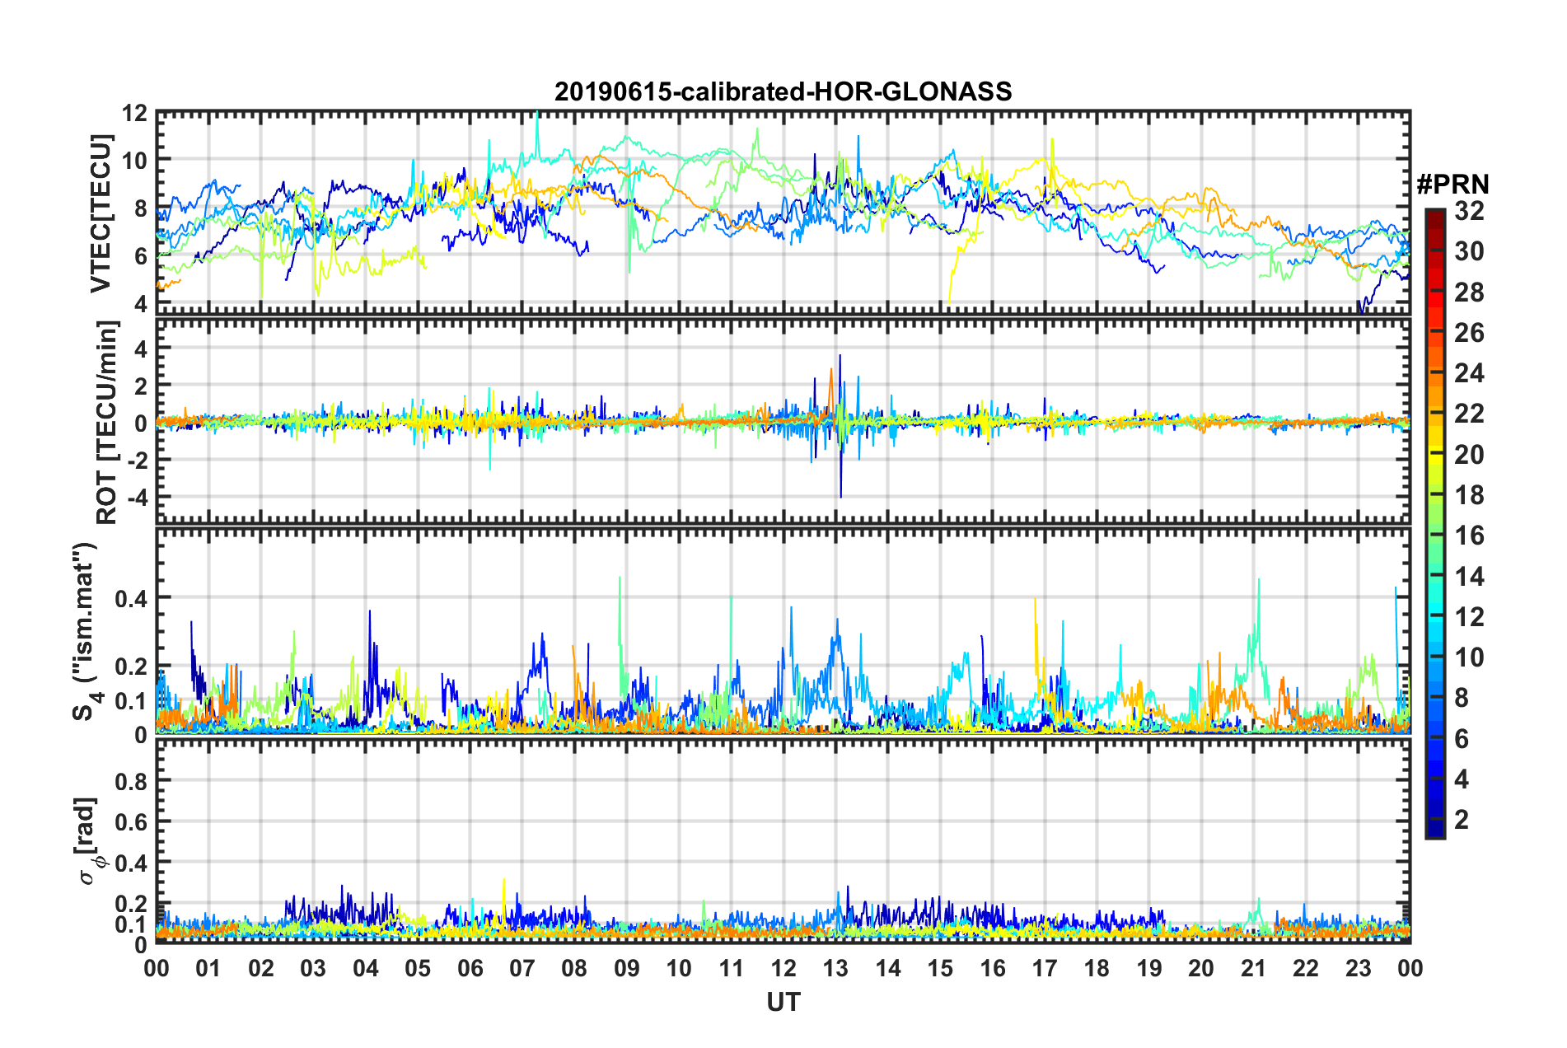Select the colorbar tick label 20
Image resolution: width=1567 pixels, height=1048 pixels.
[x=1469, y=454]
